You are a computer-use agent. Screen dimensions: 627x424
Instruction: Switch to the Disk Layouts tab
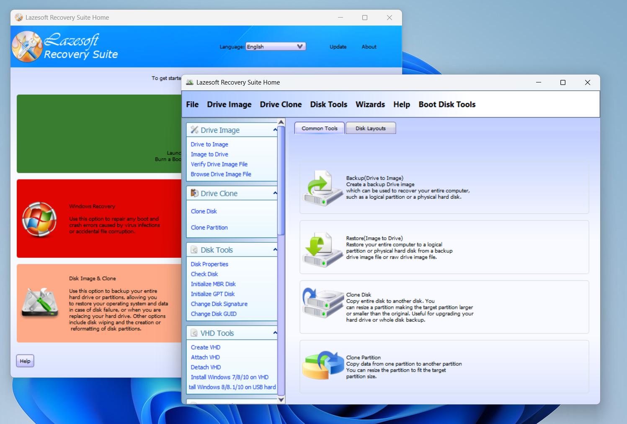(370, 128)
